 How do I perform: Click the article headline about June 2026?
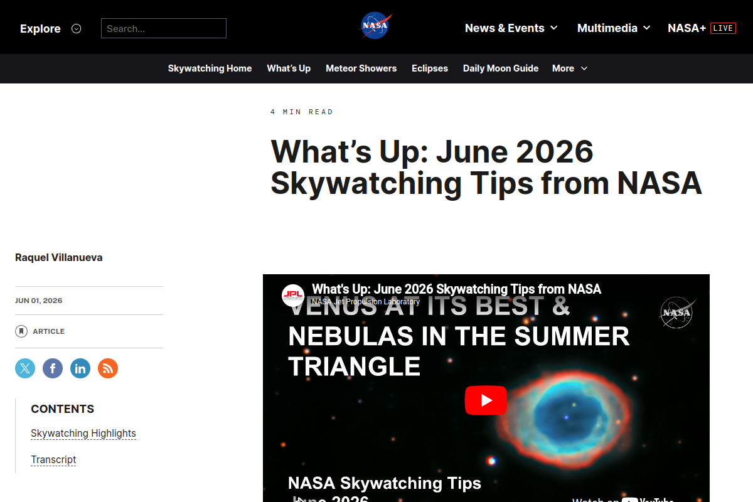(x=486, y=168)
